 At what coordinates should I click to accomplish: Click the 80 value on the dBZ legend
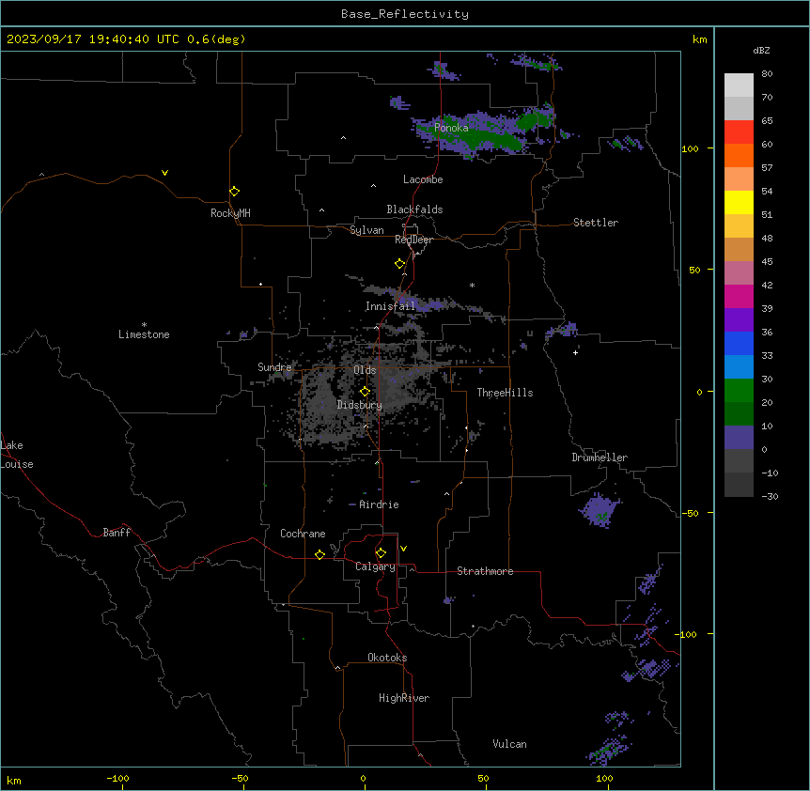[x=767, y=74]
